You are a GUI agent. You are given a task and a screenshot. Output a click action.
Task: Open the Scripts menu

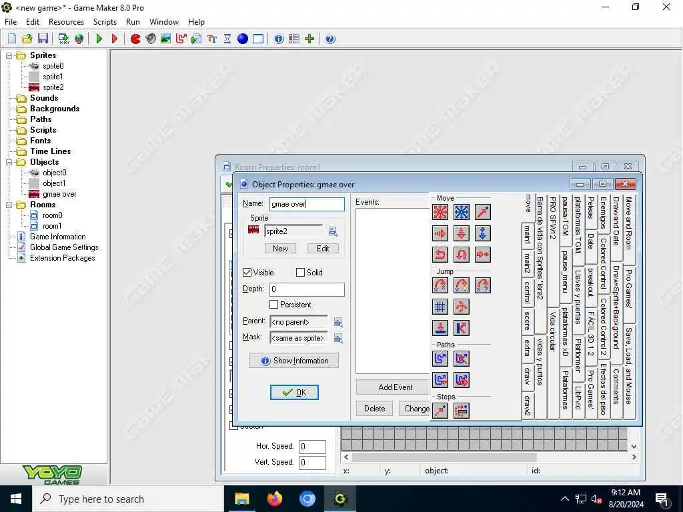pyautogui.click(x=105, y=22)
